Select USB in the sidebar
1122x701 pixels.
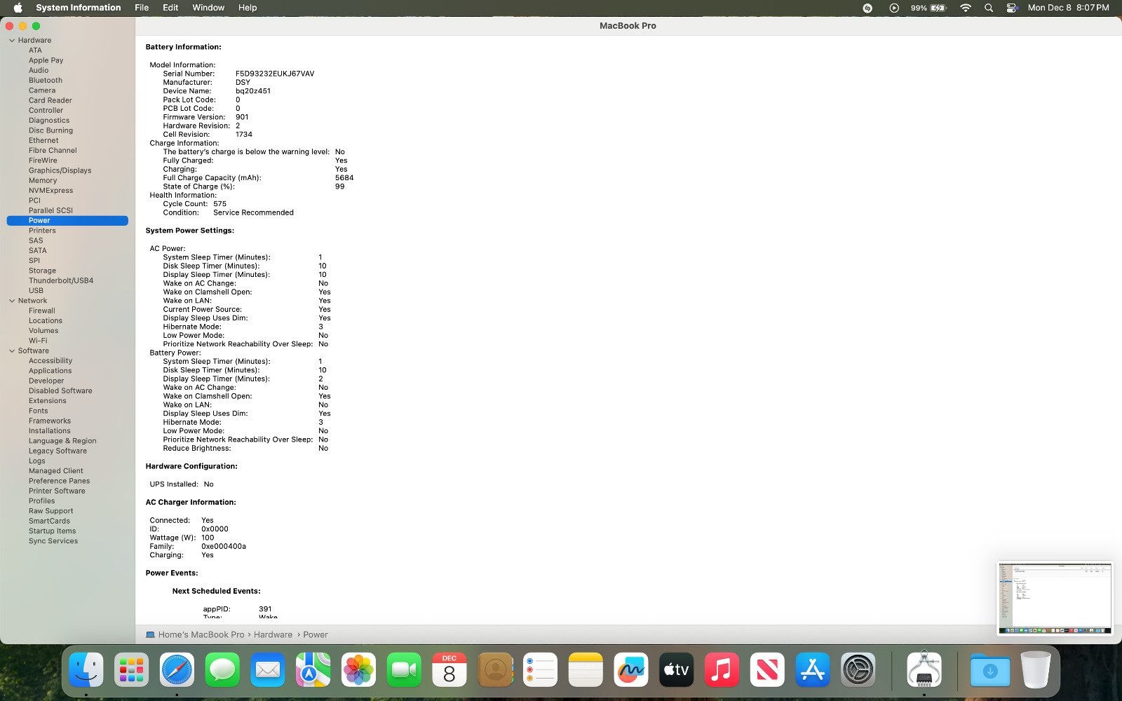pyautogui.click(x=36, y=291)
